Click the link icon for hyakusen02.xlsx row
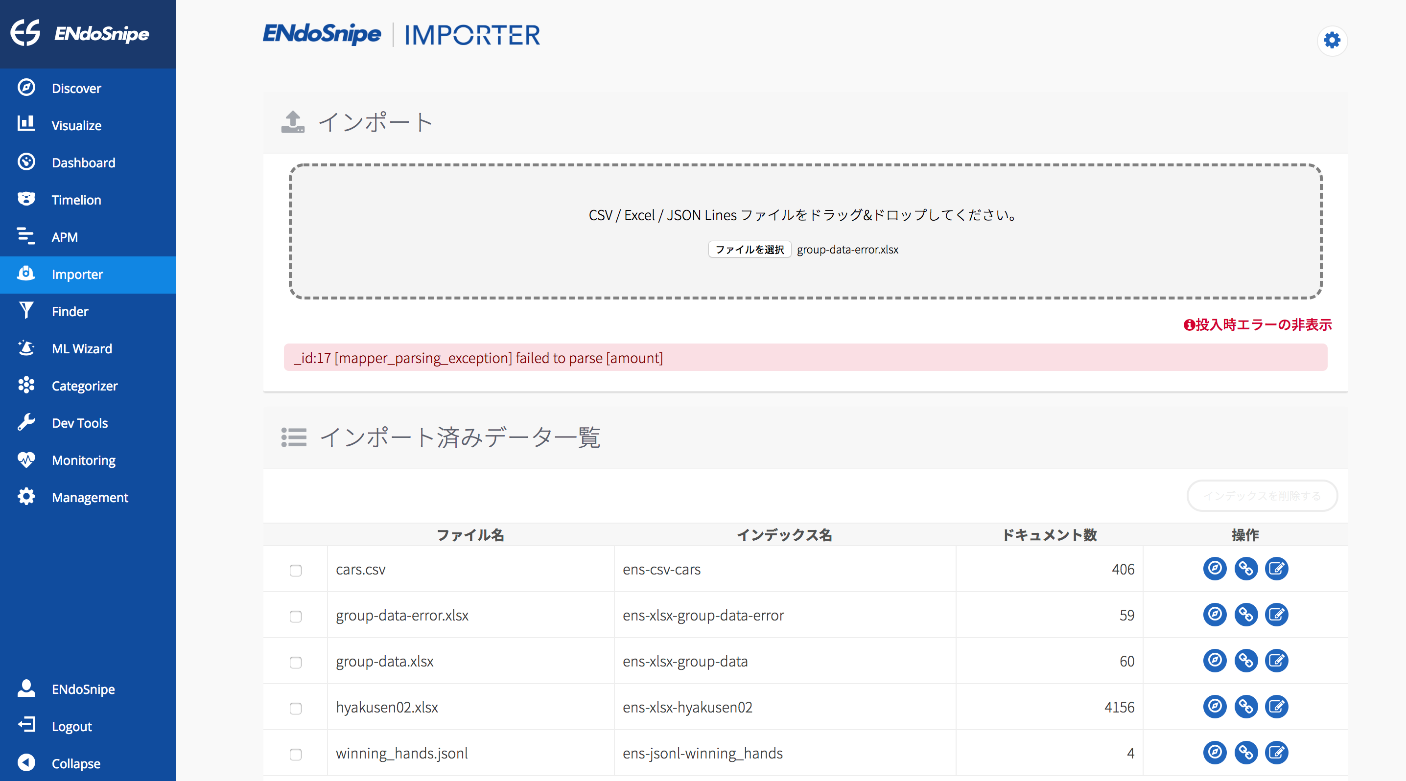 tap(1245, 707)
